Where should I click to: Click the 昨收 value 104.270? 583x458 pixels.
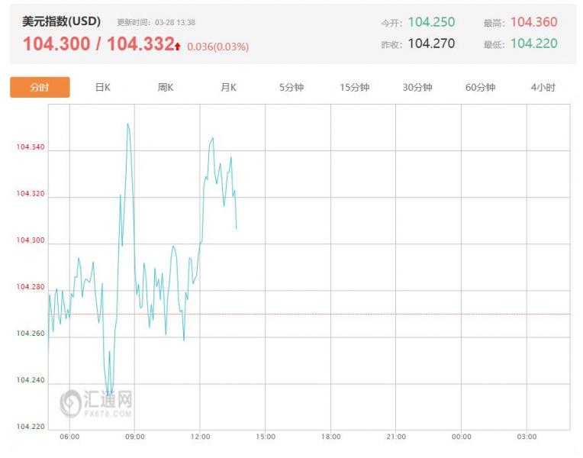coord(431,44)
